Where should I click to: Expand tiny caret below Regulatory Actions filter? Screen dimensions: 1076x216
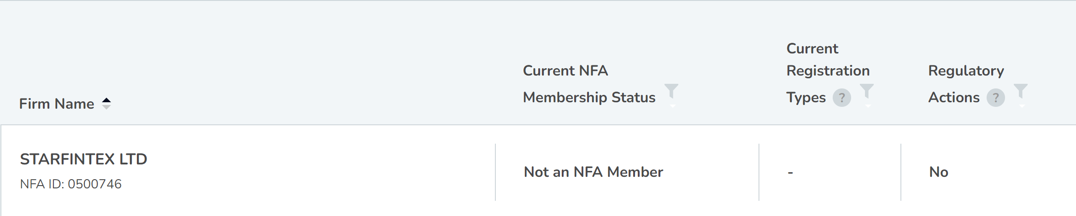click(x=1022, y=106)
